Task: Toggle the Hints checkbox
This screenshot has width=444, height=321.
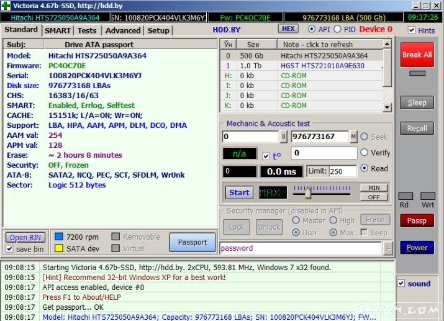Action: 412,30
